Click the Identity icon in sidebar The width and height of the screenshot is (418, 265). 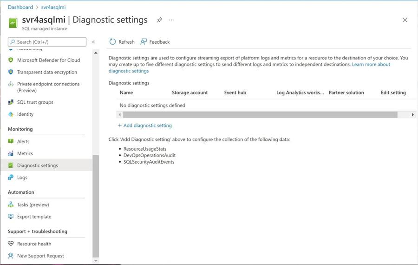[x=11, y=114]
